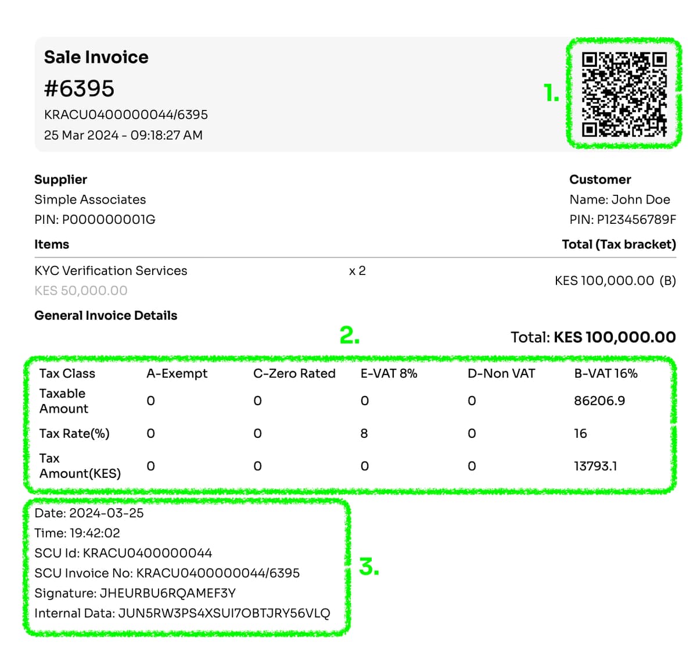697x650 pixels.
Task: Click the Sale Invoice heading
Action: (96, 57)
